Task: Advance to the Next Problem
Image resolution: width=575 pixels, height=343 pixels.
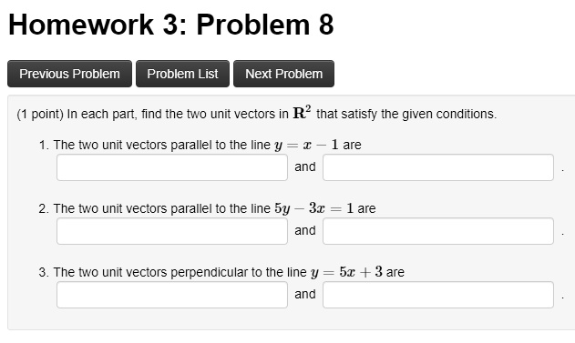Action: tap(283, 74)
